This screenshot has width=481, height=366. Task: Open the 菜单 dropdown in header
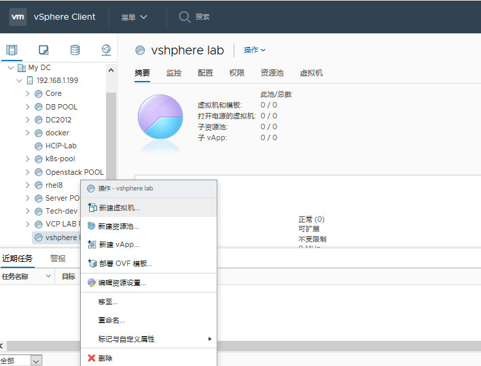[x=134, y=17]
